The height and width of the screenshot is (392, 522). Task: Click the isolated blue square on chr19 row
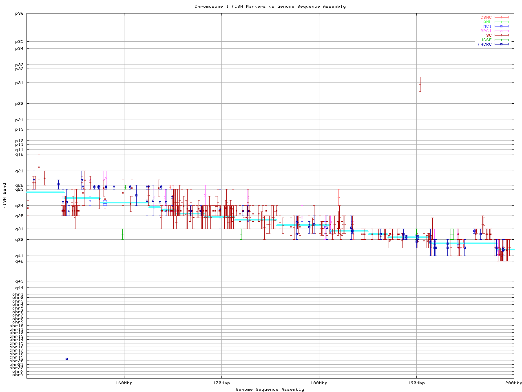[x=66, y=359]
